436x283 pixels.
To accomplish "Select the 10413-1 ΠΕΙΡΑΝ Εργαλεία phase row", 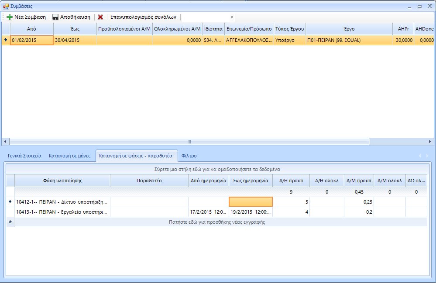I will tap(62, 212).
